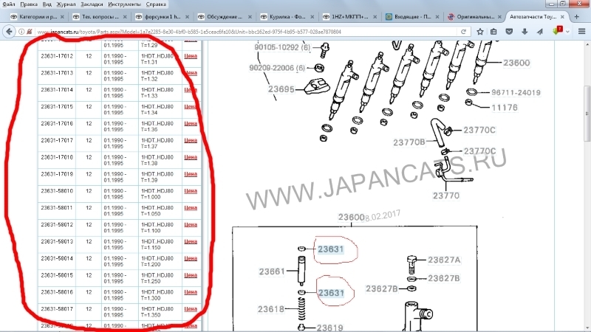Screen dimensions: 591x332
Task: Close the Оригинальны... tab
Action: click(499, 17)
